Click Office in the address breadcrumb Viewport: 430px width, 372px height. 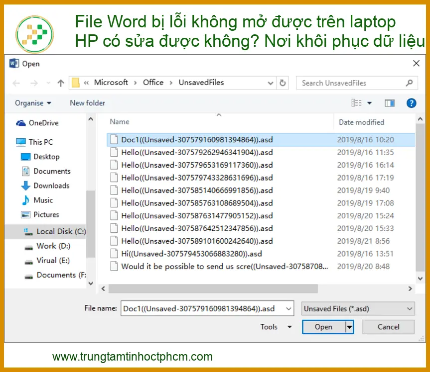tap(153, 83)
